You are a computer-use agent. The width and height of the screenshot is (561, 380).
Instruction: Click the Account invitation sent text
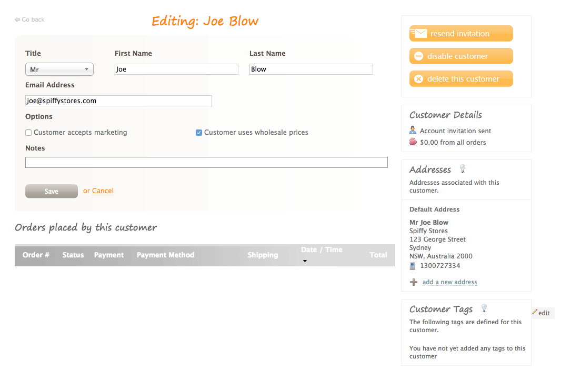[x=455, y=131]
